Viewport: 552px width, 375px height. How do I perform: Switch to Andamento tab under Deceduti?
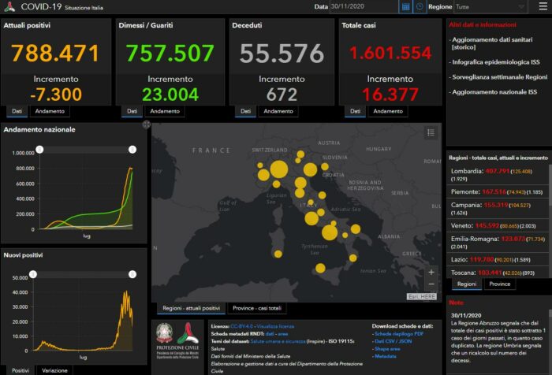280,111
